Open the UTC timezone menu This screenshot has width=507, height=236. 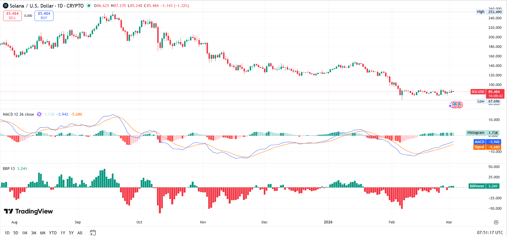[490, 233]
